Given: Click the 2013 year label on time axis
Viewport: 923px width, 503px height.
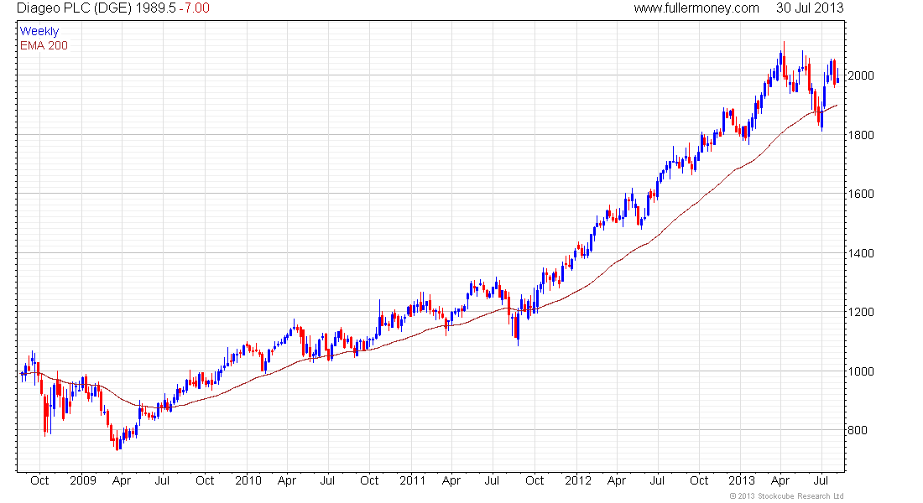Looking at the screenshot, I should 741,480.
